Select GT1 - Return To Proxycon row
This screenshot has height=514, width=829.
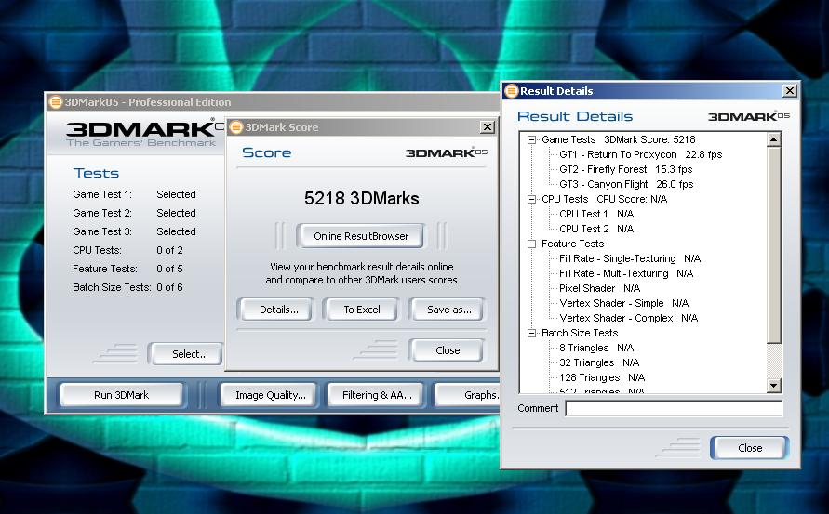pos(640,155)
